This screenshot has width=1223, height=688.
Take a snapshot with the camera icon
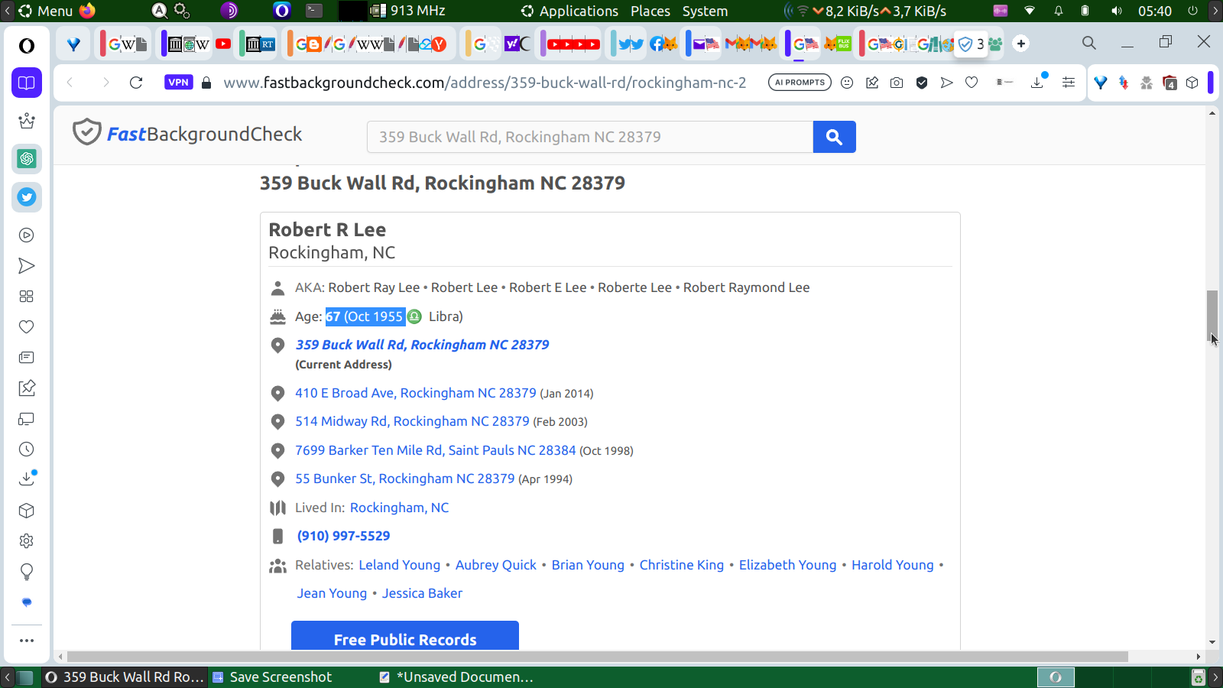897,83
